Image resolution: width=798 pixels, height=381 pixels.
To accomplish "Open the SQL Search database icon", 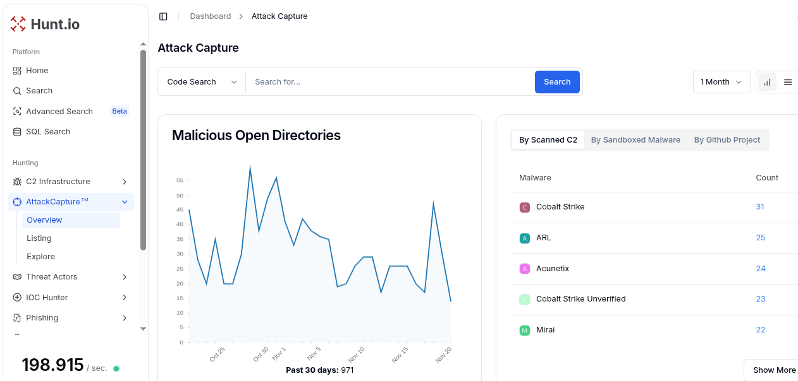I will click(17, 132).
